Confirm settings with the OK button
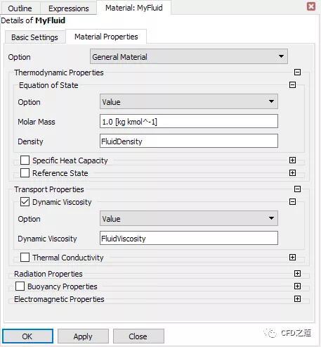This screenshot has width=321, height=347. point(27,336)
